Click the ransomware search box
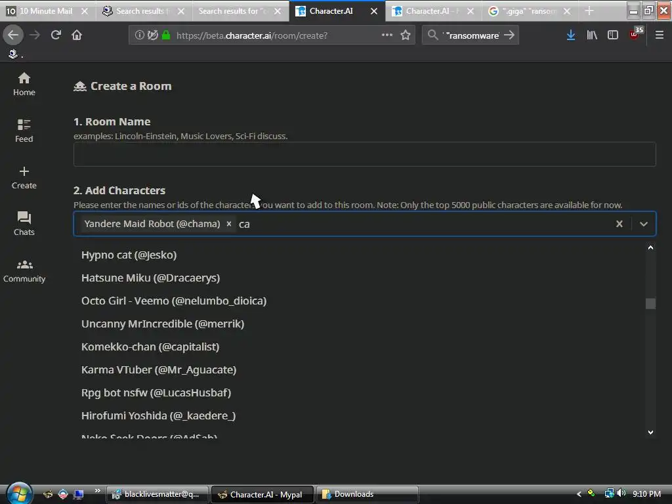The image size is (672, 504). [471, 35]
